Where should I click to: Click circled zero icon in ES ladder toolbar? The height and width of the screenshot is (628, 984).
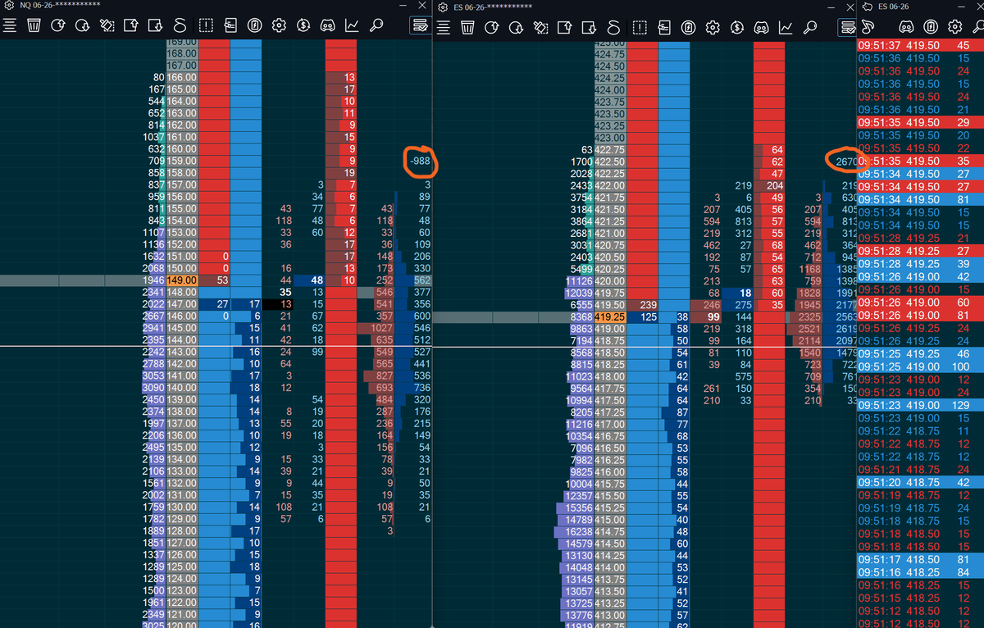pos(688,26)
